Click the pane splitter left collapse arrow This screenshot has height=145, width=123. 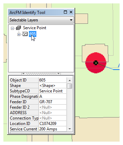tap(23, 74)
